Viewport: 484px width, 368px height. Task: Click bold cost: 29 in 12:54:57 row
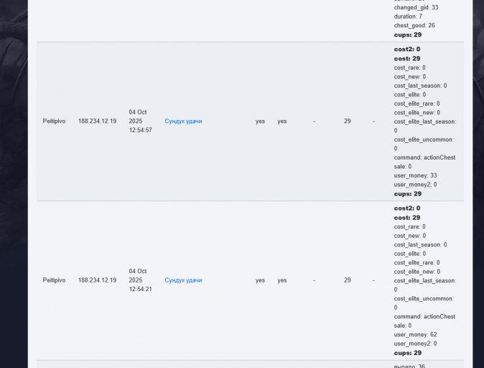pos(407,59)
